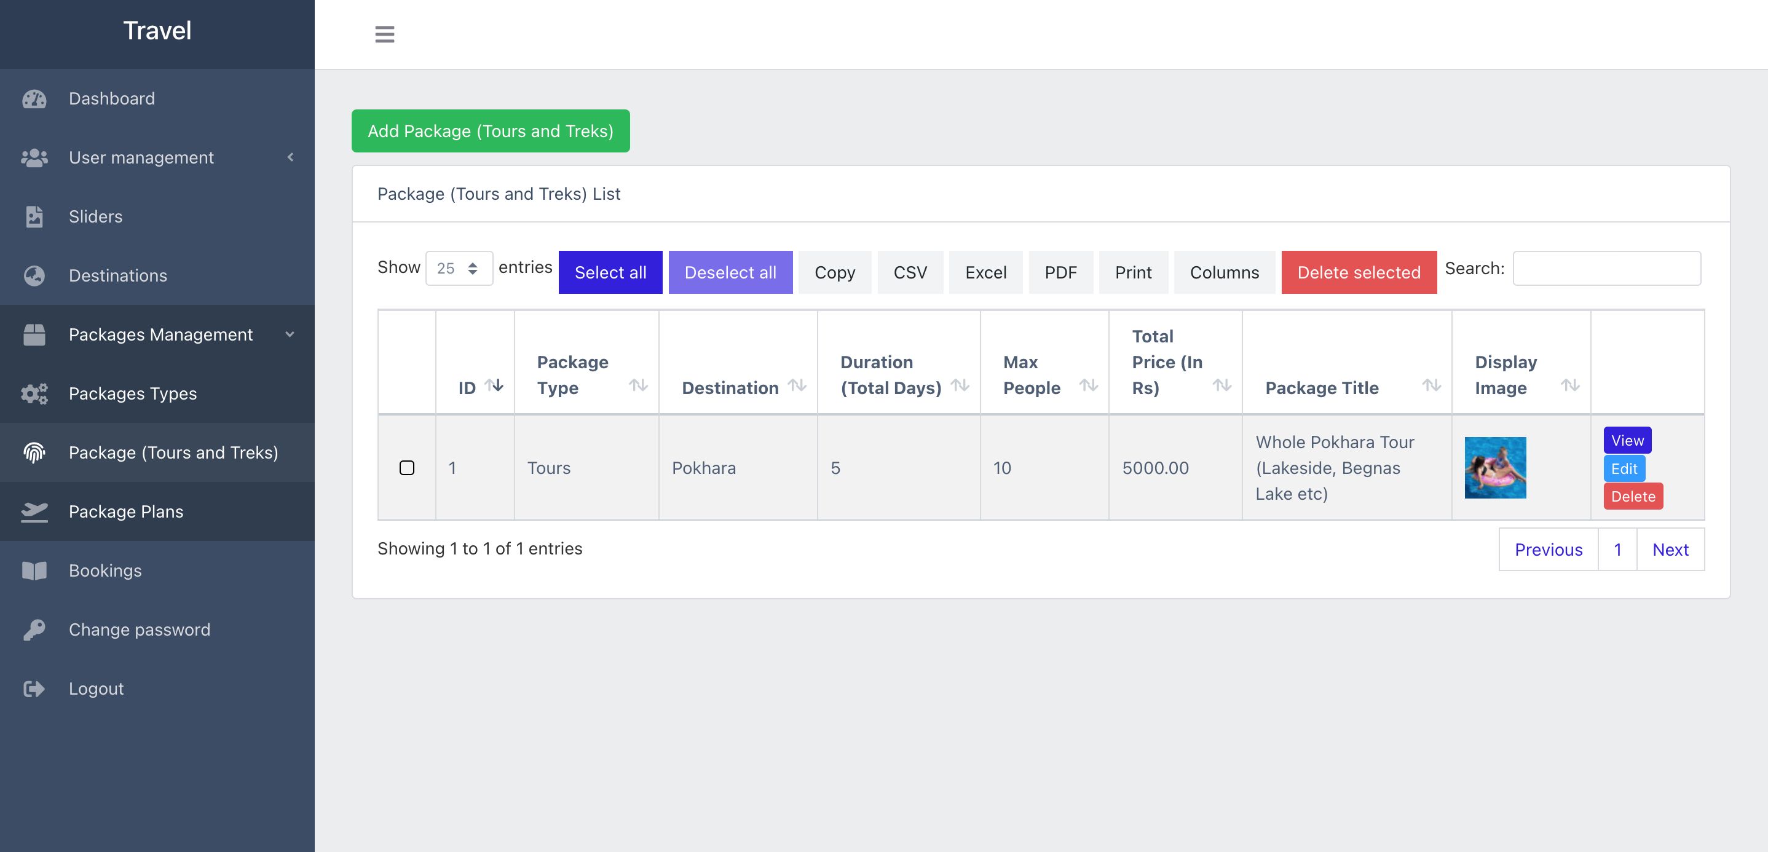Click the Dashboard gauge icon
The height and width of the screenshot is (852, 1768).
click(34, 99)
